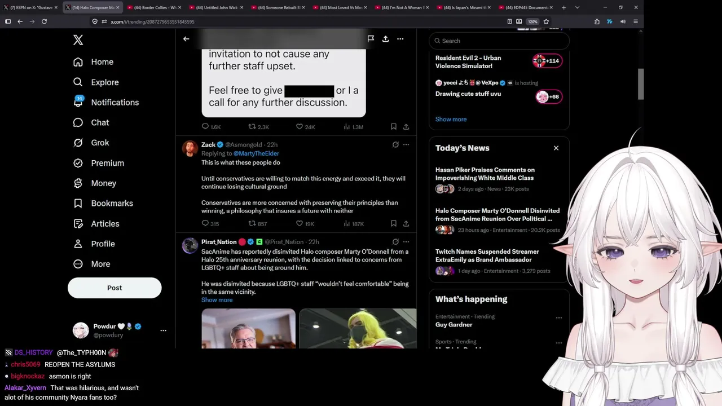This screenshot has width=722, height=406.
Task: Like the top post with 24K likes
Action: point(305,127)
